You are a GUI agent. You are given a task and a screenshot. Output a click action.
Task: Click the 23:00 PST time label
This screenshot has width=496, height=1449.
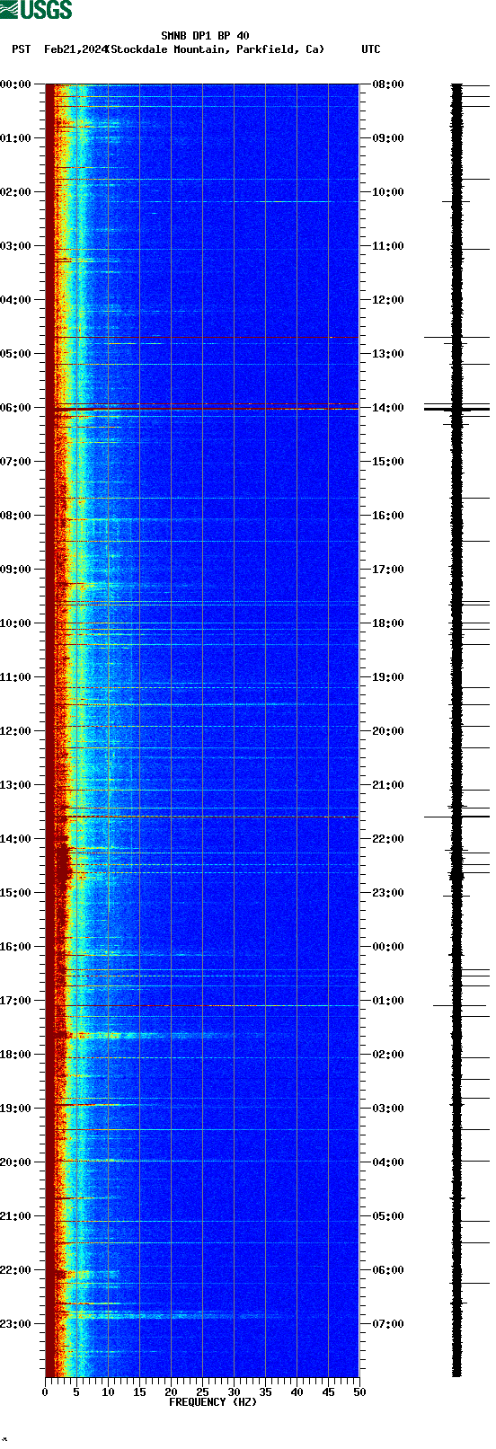[16, 1324]
